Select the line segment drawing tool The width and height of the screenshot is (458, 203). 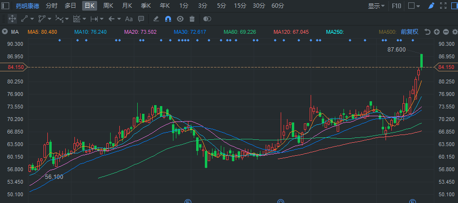[24, 19]
